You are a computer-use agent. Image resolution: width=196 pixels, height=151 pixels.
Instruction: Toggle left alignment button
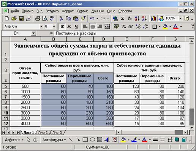[85, 26]
